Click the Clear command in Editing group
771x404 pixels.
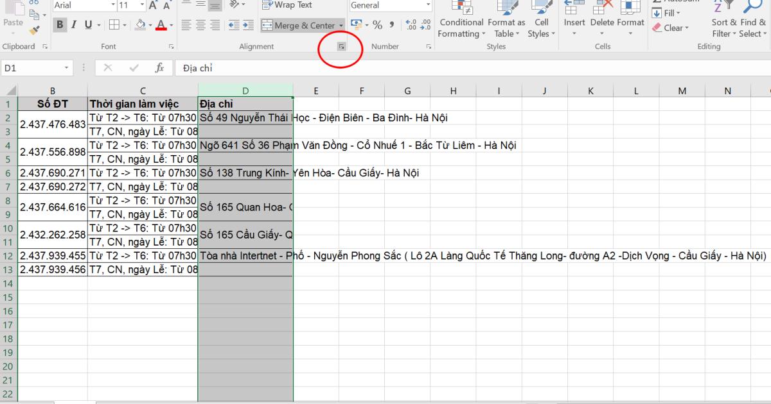pos(671,28)
